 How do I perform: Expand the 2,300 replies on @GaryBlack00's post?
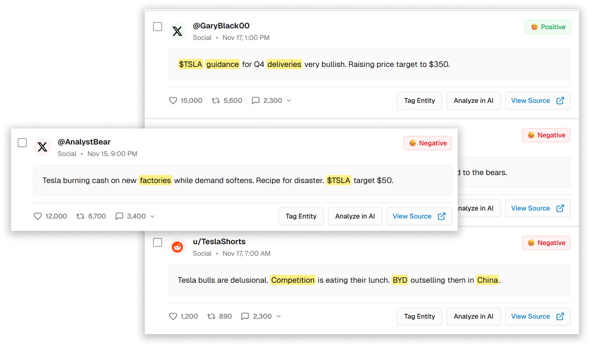coord(289,101)
